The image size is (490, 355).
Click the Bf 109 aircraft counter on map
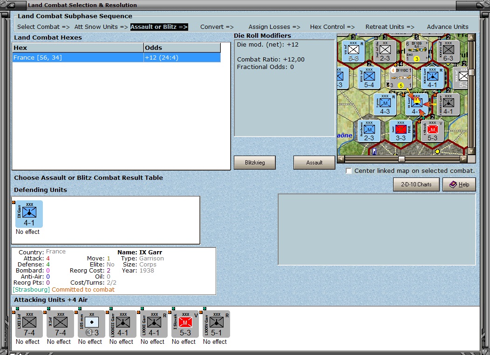(x=416, y=51)
